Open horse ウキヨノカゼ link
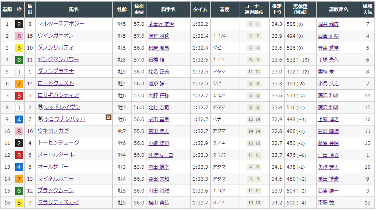This screenshot has width=376, height=210. [x=53, y=131]
